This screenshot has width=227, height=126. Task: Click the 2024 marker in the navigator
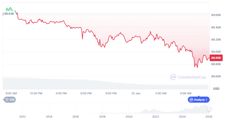pyautogui.click(x=182, y=117)
